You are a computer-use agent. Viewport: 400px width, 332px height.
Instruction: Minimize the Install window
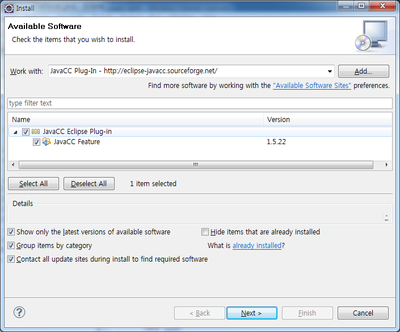[x=346, y=6]
